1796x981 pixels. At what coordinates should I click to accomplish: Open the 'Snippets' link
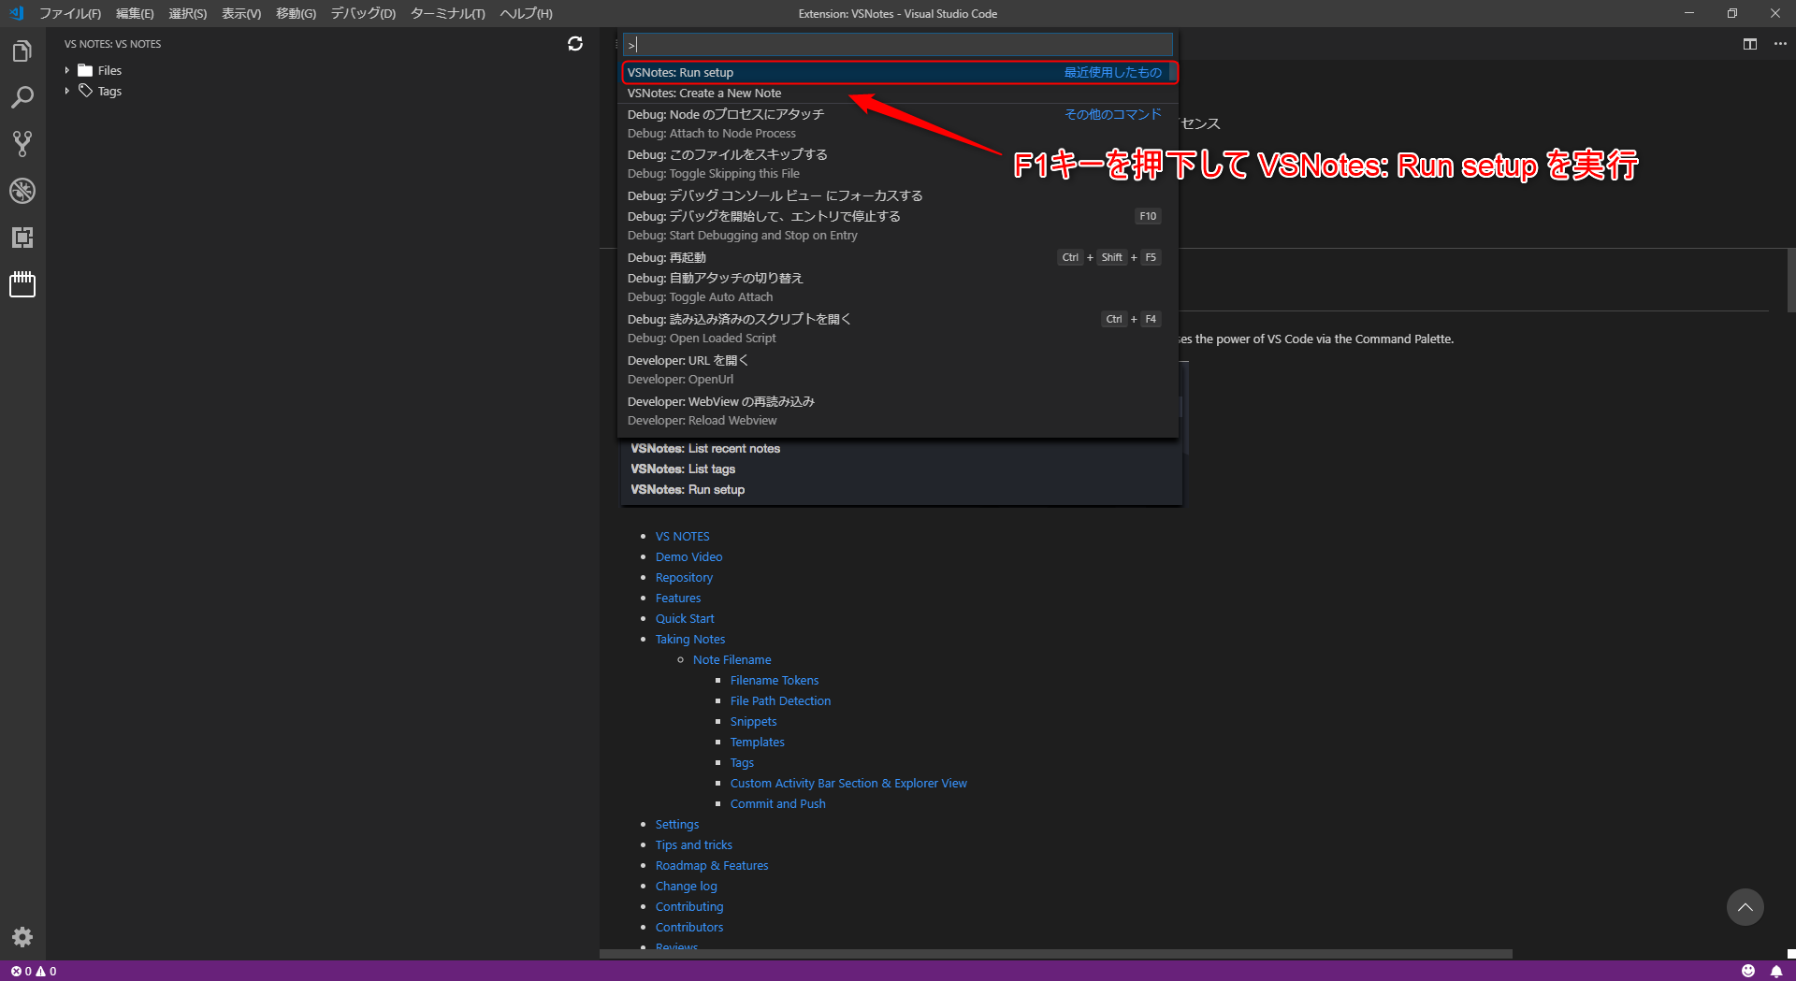point(753,721)
